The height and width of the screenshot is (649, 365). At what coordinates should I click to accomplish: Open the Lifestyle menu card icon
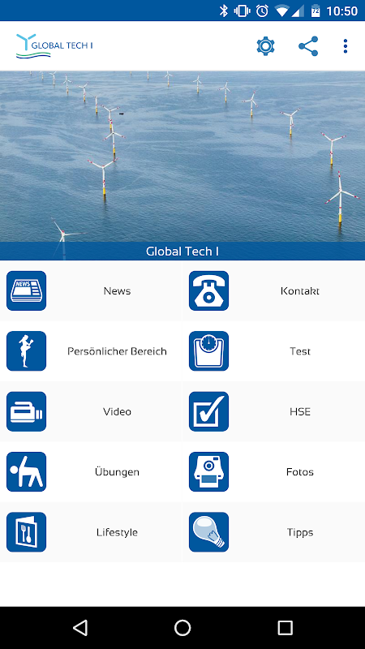(x=27, y=532)
